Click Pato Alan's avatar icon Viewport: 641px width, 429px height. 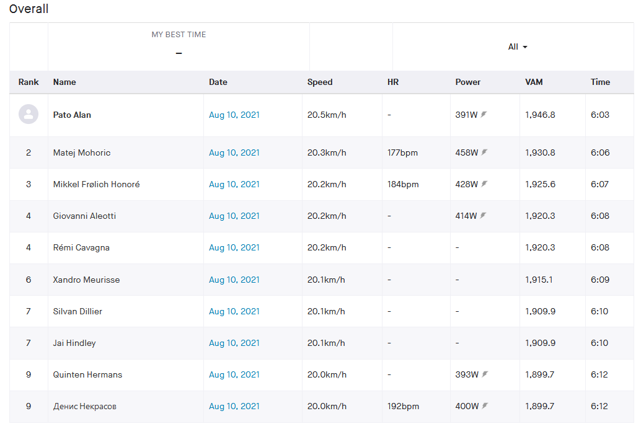click(x=29, y=114)
